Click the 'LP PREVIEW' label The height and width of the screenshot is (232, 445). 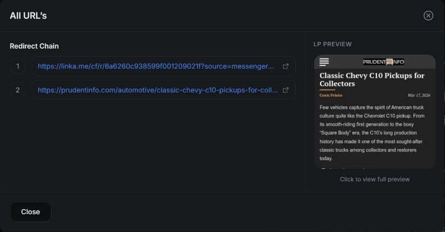click(x=332, y=44)
